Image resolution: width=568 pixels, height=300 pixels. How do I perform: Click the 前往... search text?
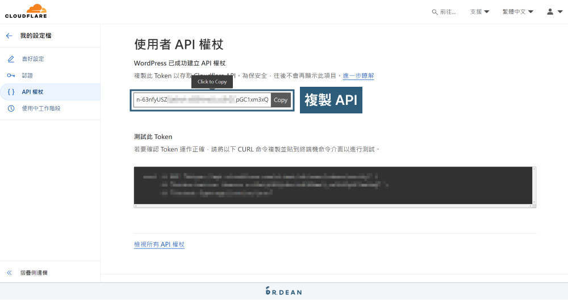[448, 12]
